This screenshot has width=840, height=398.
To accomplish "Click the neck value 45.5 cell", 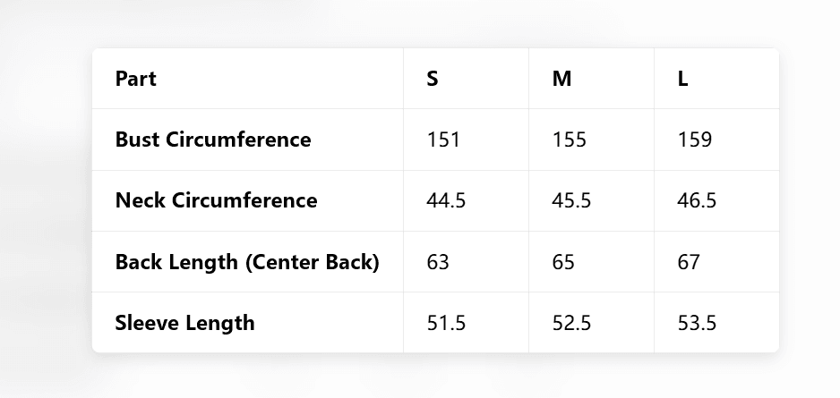I will coord(571,200).
